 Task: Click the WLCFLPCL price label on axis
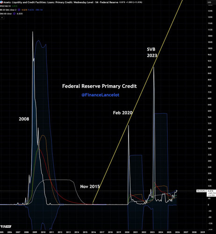(202, 191)
